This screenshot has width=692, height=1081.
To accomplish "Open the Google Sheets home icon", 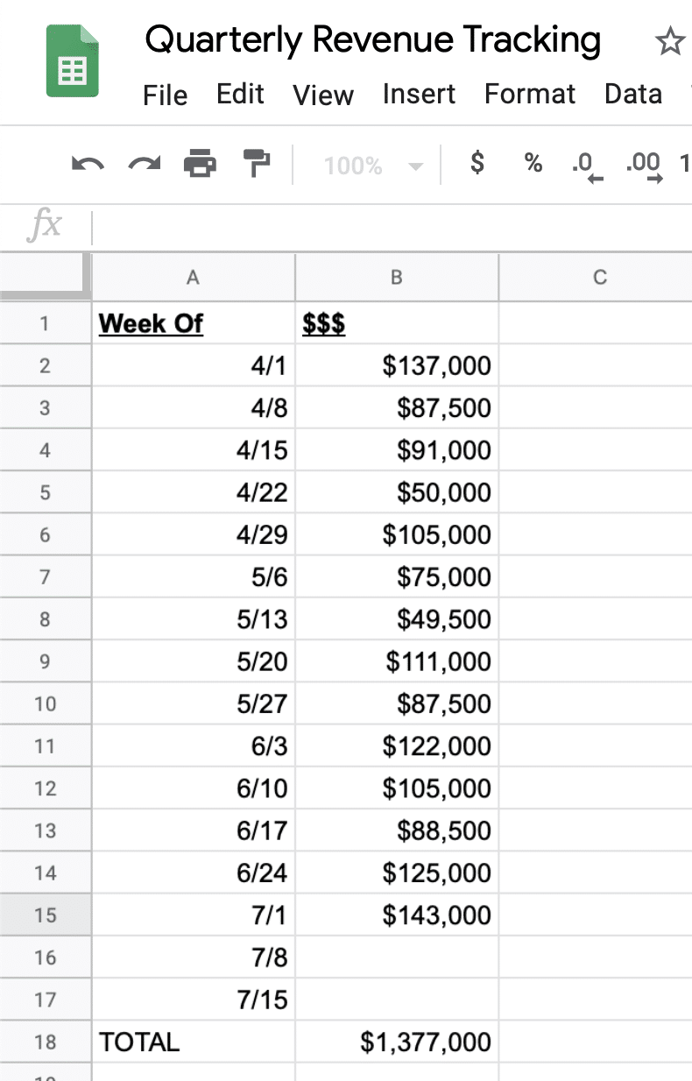I will [x=73, y=60].
